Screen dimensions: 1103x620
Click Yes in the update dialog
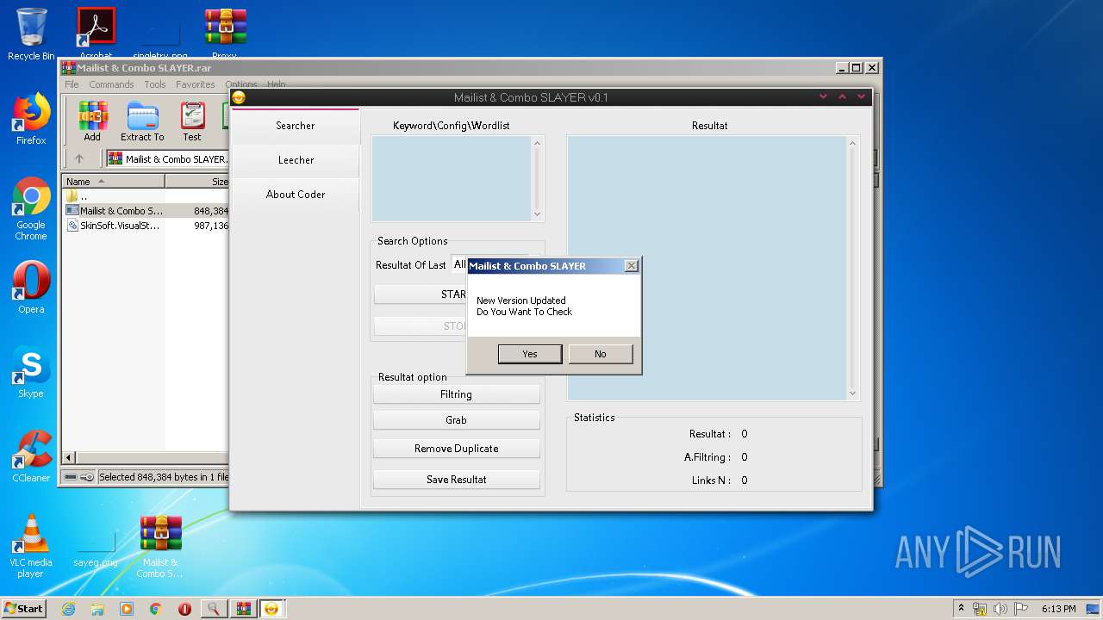(x=530, y=354)
